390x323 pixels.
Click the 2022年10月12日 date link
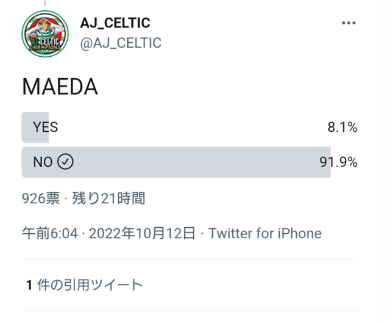(x=142, y=233)
